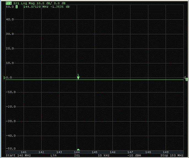Viewport: 189px width, 158px height.
Task: Click the S21 measurement parameter label
Action: click(x=16, y=3)
